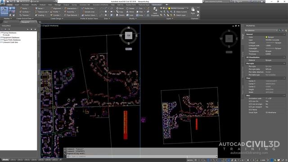Click the command line input field
This screenshot has height=162, width=288.
141,157
